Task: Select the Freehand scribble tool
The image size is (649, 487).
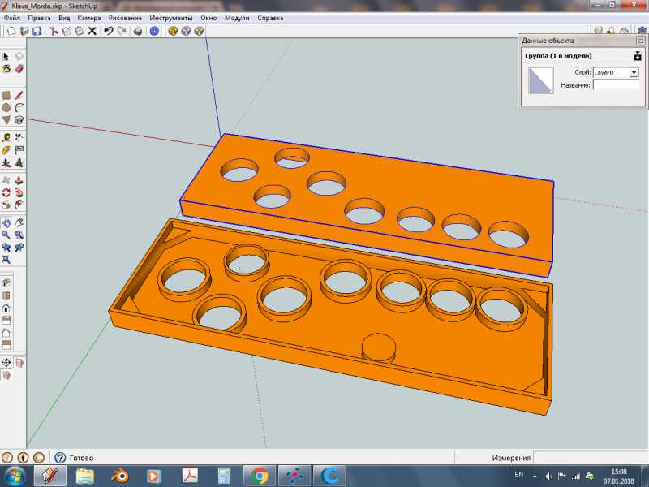Action: (19, 120)
